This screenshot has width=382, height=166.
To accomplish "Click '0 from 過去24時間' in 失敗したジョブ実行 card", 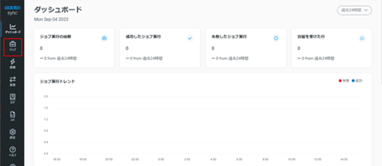I will click(x=232, y=58).
